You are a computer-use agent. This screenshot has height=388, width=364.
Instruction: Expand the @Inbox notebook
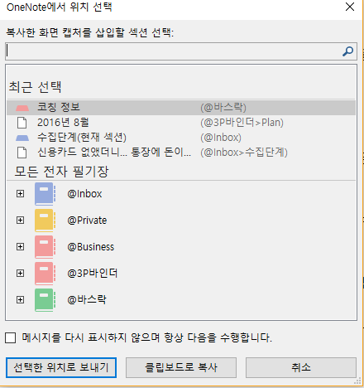pos(20,194)
